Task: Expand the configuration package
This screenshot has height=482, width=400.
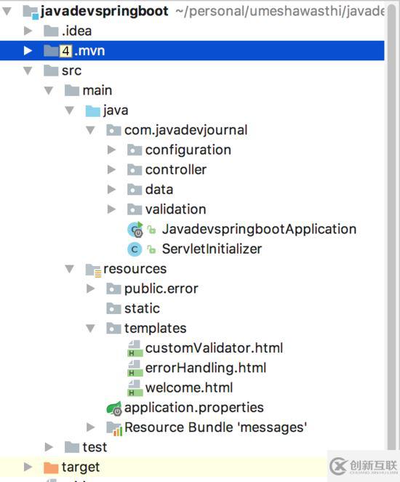Action: (111, 150)
